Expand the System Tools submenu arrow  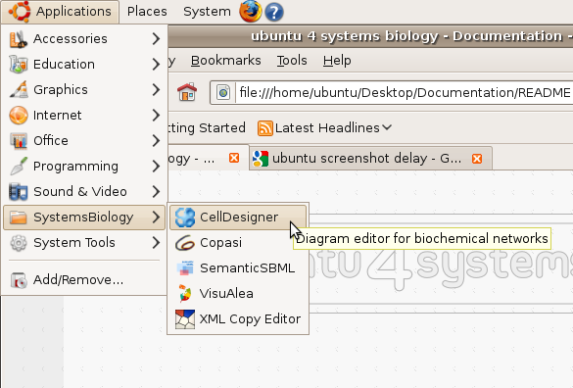tap(156, 242)
